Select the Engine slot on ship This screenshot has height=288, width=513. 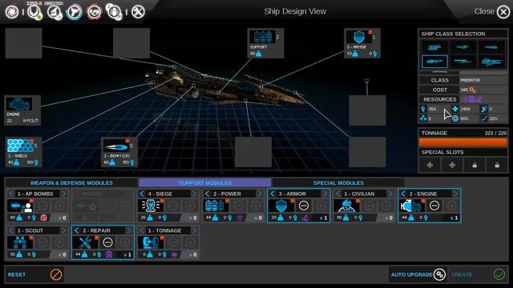(22, 110)
